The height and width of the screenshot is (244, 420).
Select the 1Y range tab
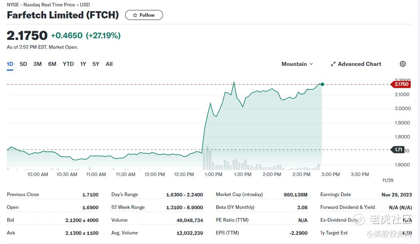click(x=83, y=64)
